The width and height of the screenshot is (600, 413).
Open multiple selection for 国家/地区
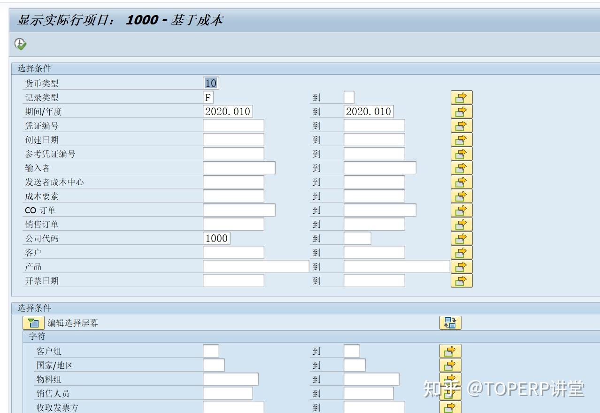click(x=450, y=365)
